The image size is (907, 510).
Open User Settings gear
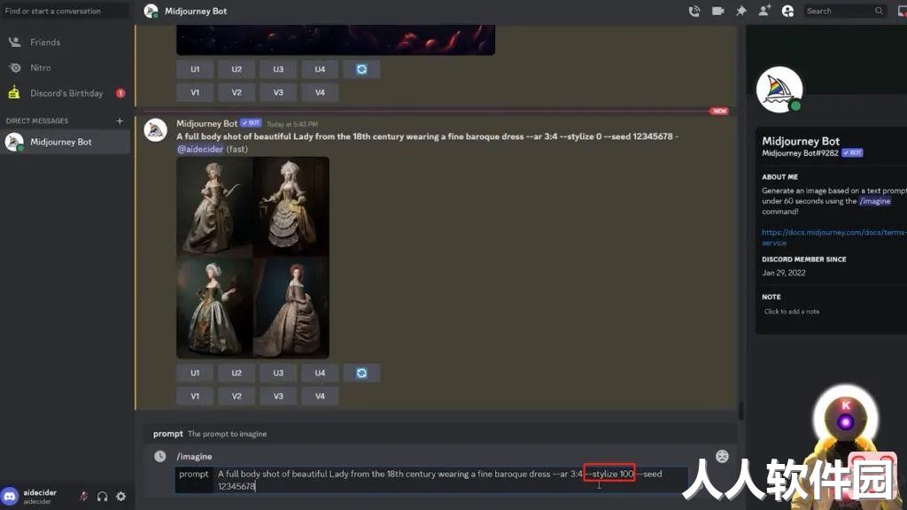point(120,496)
